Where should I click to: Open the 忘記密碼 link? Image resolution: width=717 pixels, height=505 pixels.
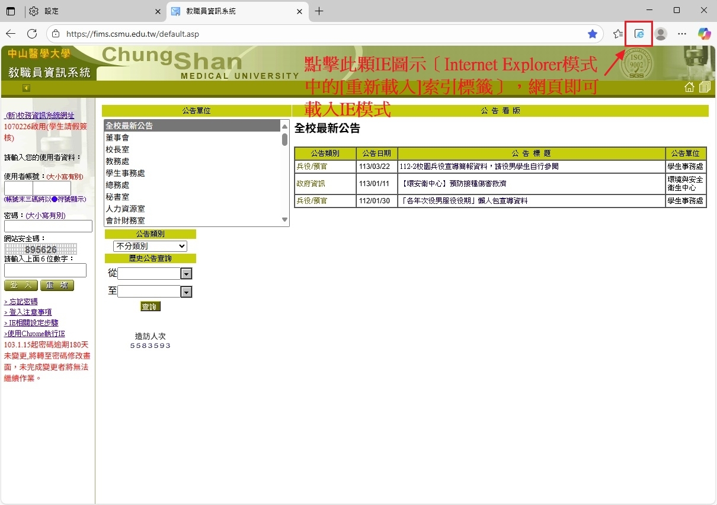pyautogui.click(x=21, y=302)
